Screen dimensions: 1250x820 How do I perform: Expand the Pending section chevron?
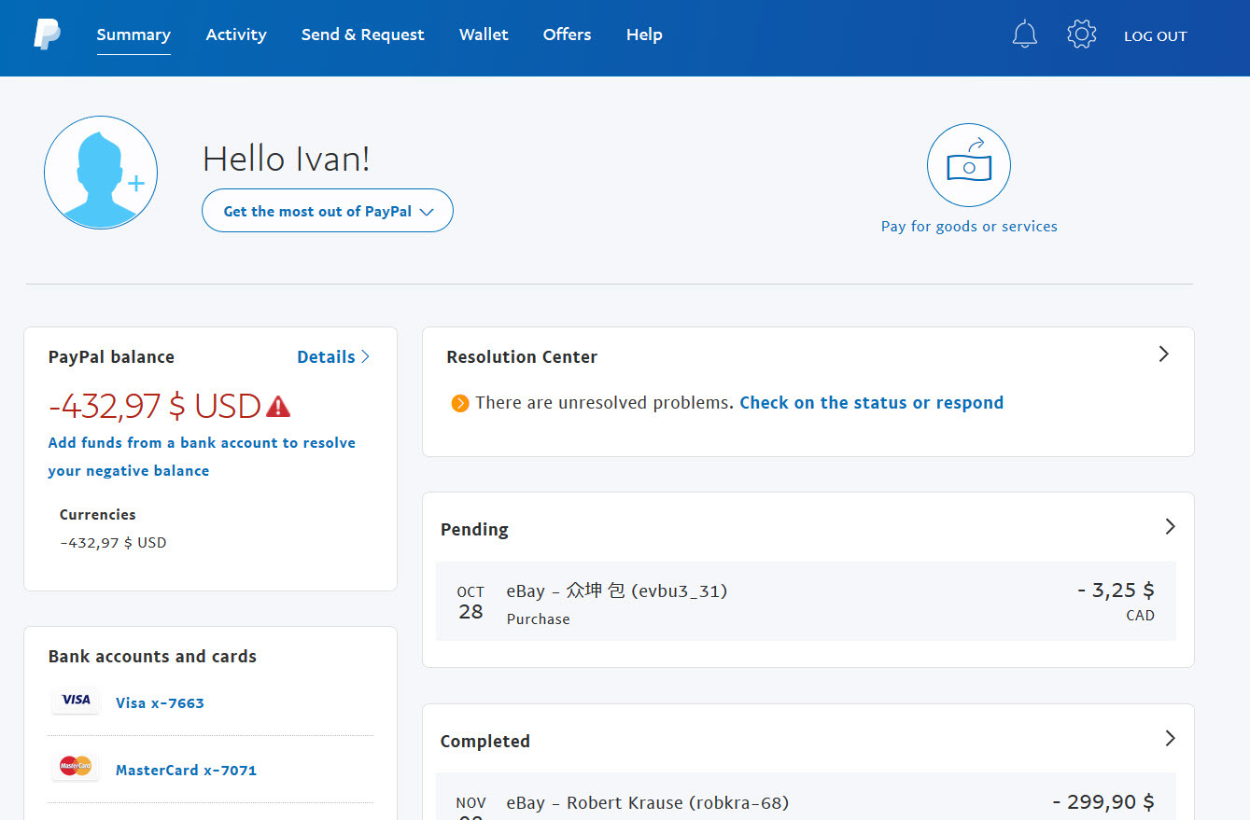(1170, 527)
